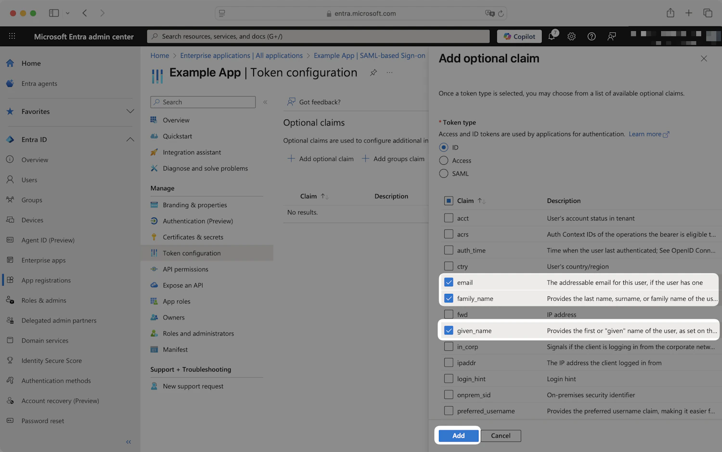Check the ipaddr claim checkbox

point(449,362)
